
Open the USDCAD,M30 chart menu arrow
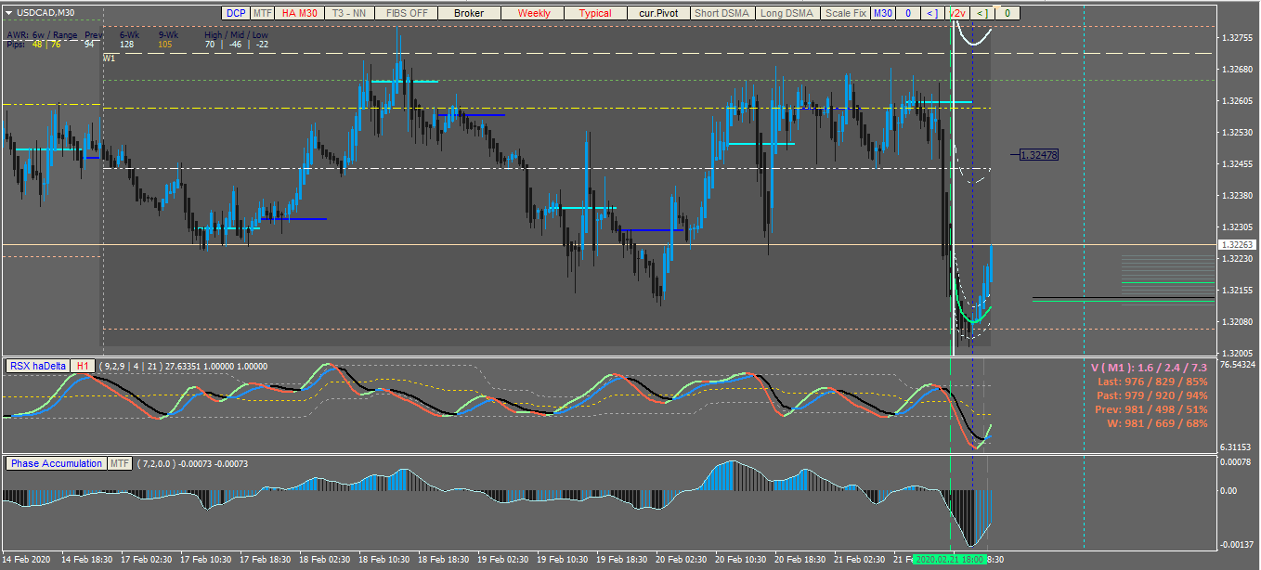(9, 12)
